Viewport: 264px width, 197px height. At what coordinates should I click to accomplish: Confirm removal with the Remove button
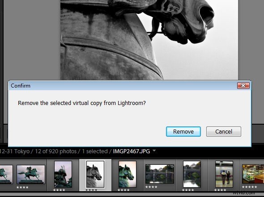pyautogui.click(x=183, y=131)
